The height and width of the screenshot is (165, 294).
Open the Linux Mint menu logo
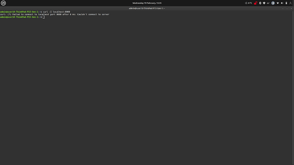click(x=3, y=3)
